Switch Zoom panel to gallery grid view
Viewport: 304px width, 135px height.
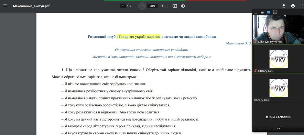(x=275, y=12)
